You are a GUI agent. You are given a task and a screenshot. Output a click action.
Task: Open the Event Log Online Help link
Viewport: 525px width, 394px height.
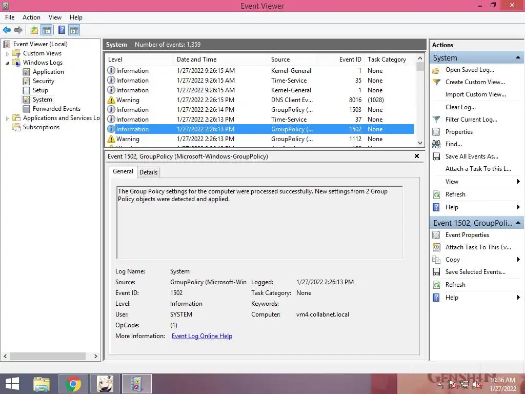tap(202, 336)
